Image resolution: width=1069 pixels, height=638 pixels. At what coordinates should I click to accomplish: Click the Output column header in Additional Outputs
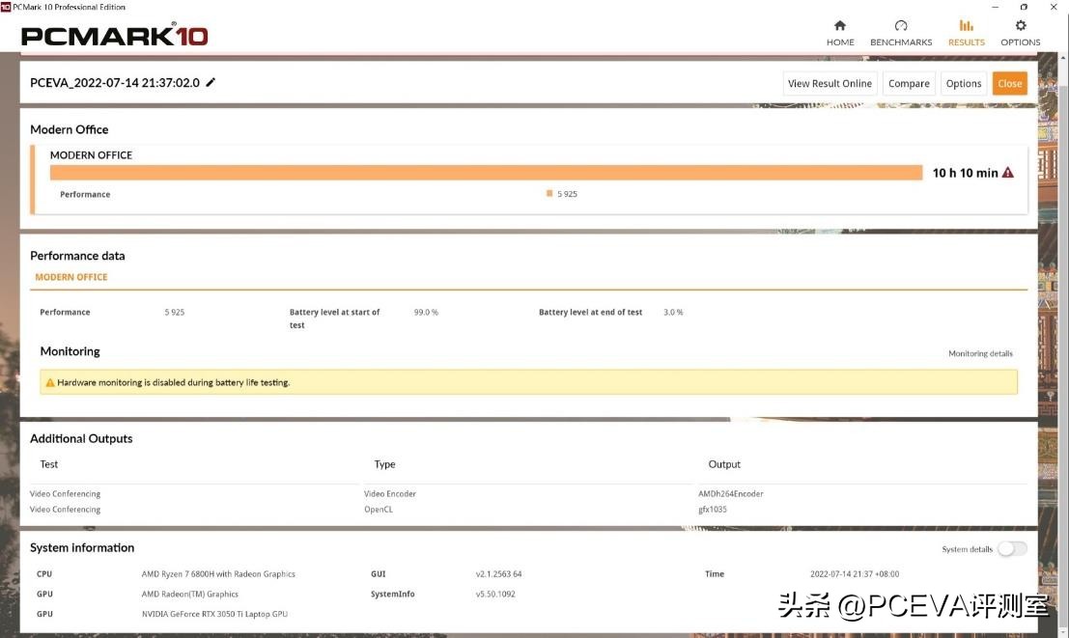point(724,464)
